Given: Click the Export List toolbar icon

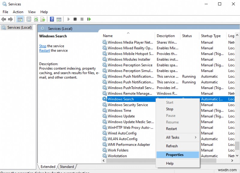Looking at the screenshot, I should tap(43, 19).
